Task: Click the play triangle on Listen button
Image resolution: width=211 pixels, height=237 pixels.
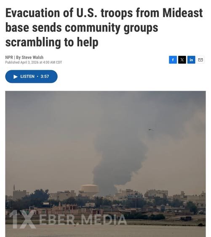Action: (x=16, y=77)
